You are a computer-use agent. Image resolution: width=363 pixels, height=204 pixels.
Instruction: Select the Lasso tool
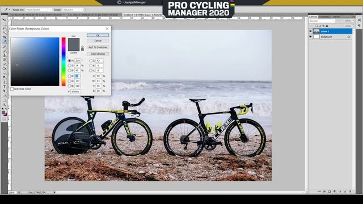[4, 28]
